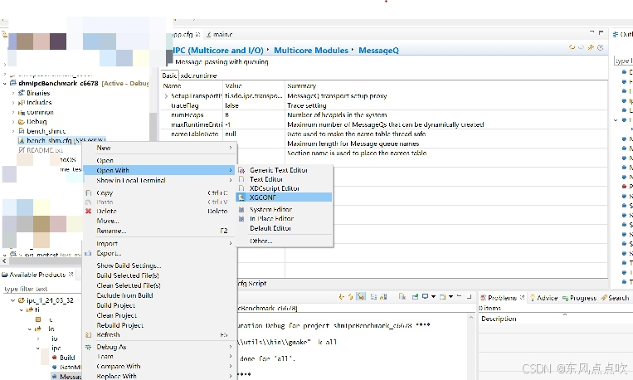This screenshot has height=380, width=633.
Task: Click the pin console toolbar icon
Action: (x=415, y=297)
